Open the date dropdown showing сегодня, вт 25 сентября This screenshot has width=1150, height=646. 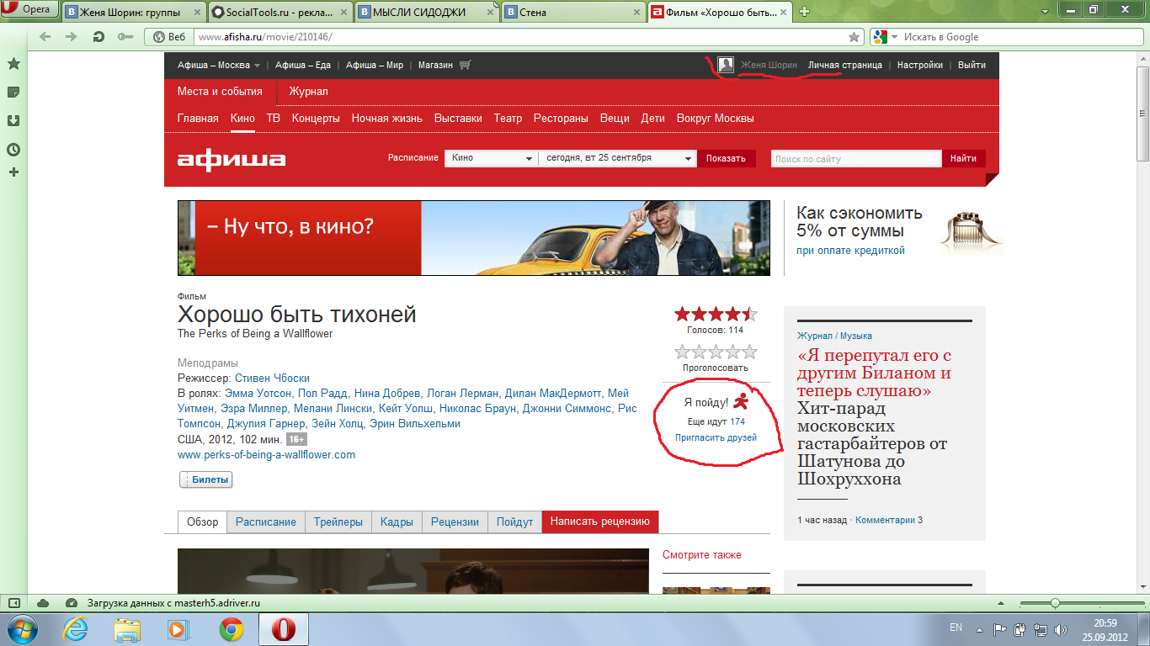pyautogui.click(x=618, y=158)
